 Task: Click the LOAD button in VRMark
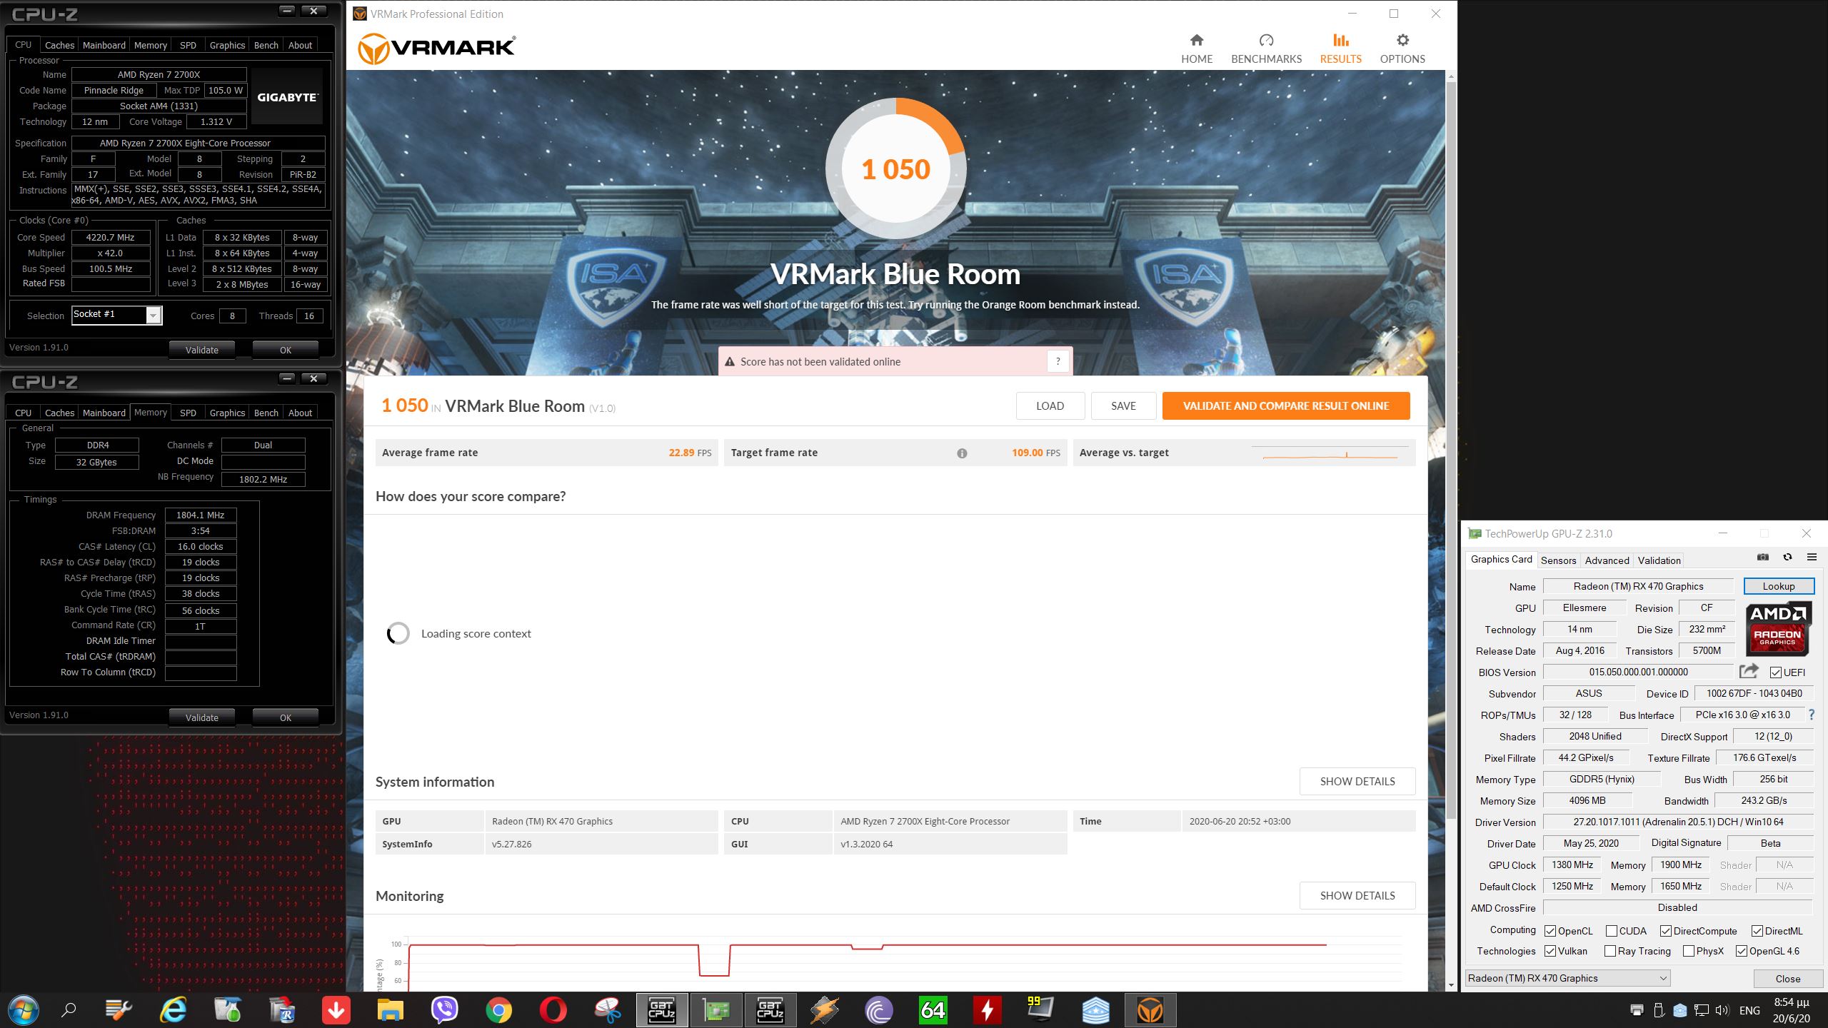[x=1050, y=405]
